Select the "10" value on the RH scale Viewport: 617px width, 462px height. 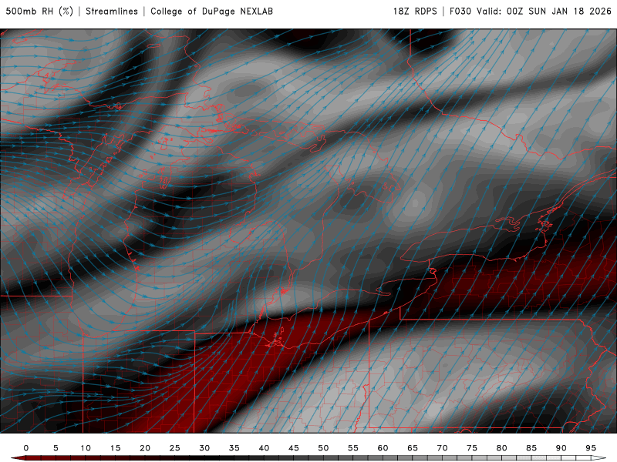tap(86, 448)
